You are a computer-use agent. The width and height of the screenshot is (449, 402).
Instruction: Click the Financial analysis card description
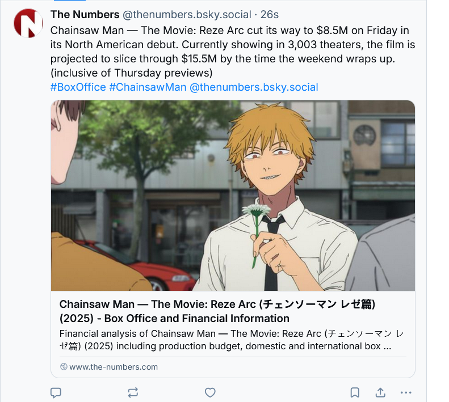[232, 340]
